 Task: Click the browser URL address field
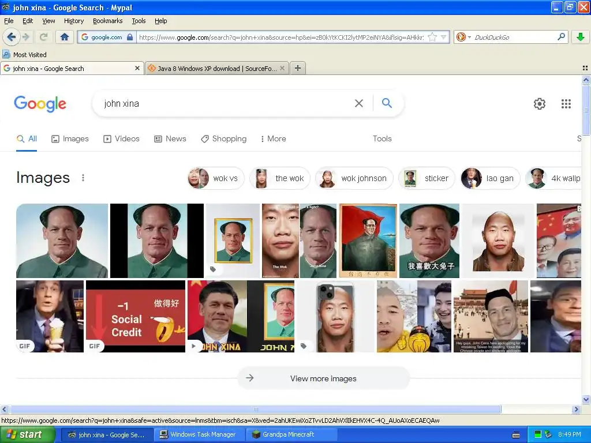pos(281,37)
